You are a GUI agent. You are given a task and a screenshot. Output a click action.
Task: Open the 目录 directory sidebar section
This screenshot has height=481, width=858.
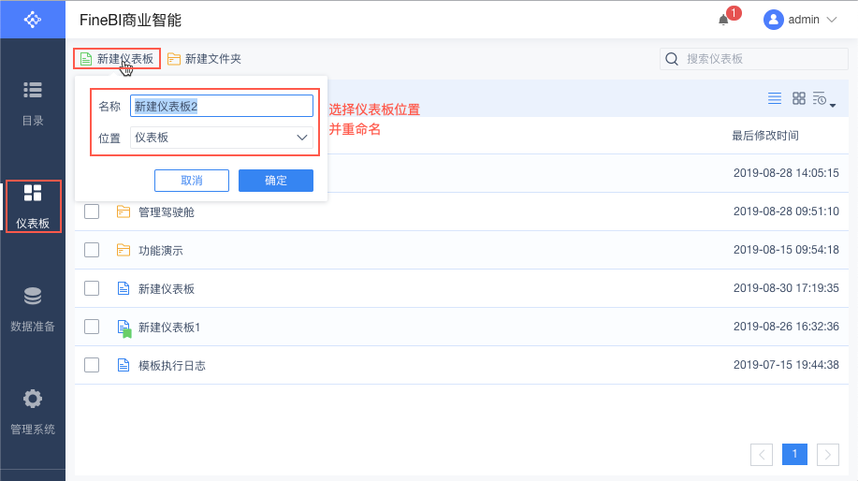coord(33,101)
